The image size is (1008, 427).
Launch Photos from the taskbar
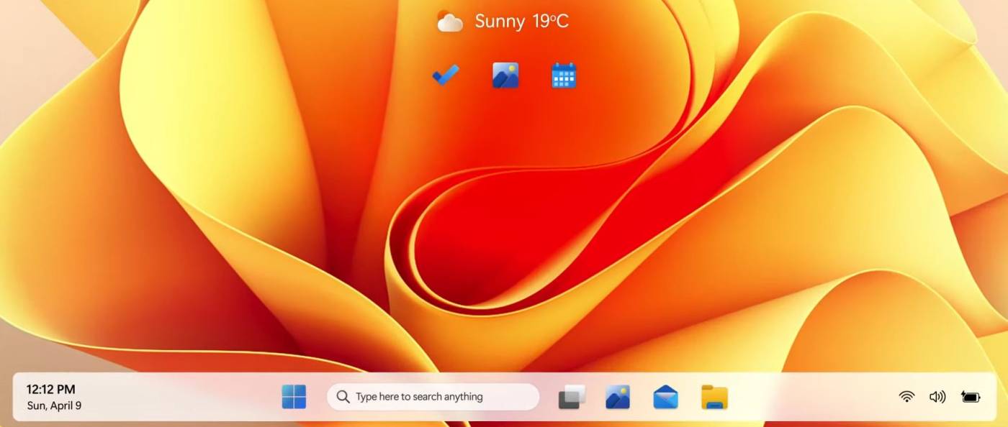618,397
